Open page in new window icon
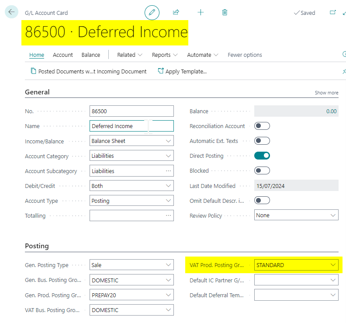The width and height of the screenshot is (346, 323). coord(333,13)
